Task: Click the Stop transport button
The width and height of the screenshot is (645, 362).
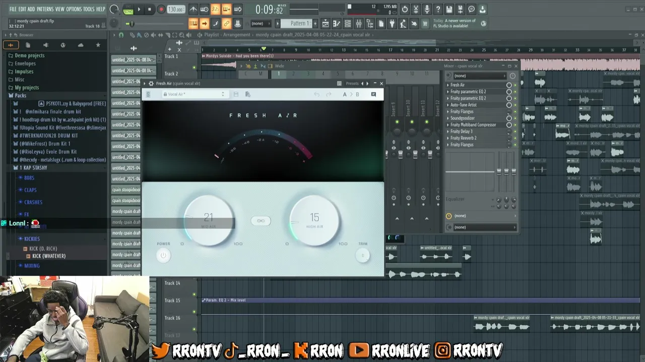Action: click(150, 9)
